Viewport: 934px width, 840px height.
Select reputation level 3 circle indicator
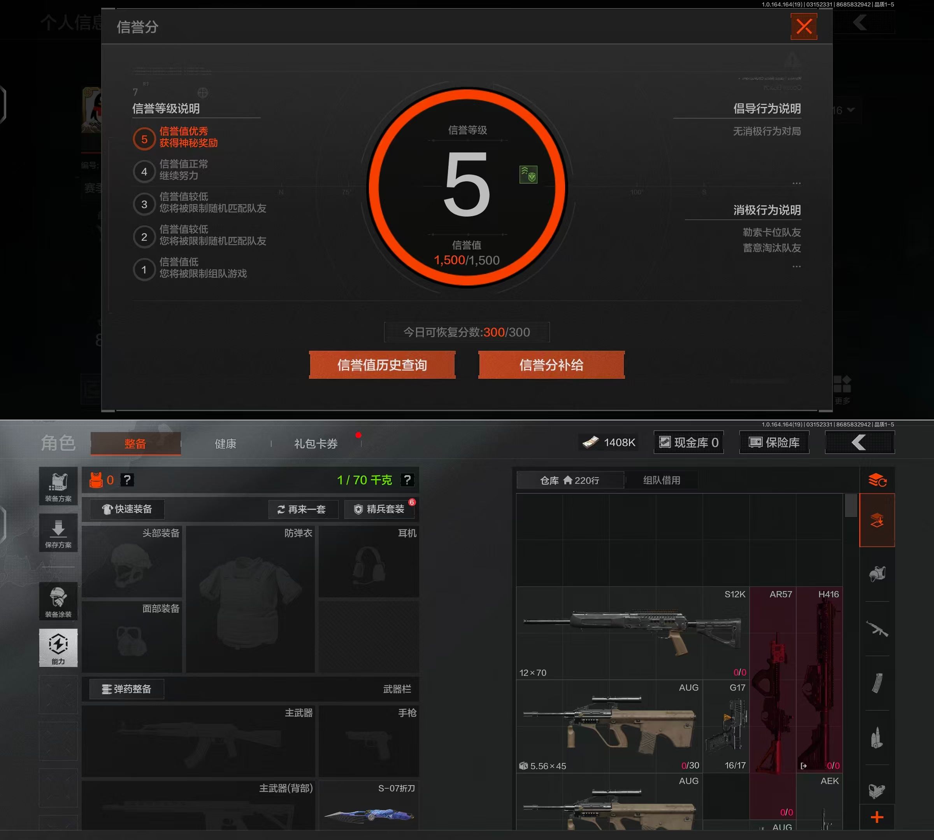[x=144, y=204]
